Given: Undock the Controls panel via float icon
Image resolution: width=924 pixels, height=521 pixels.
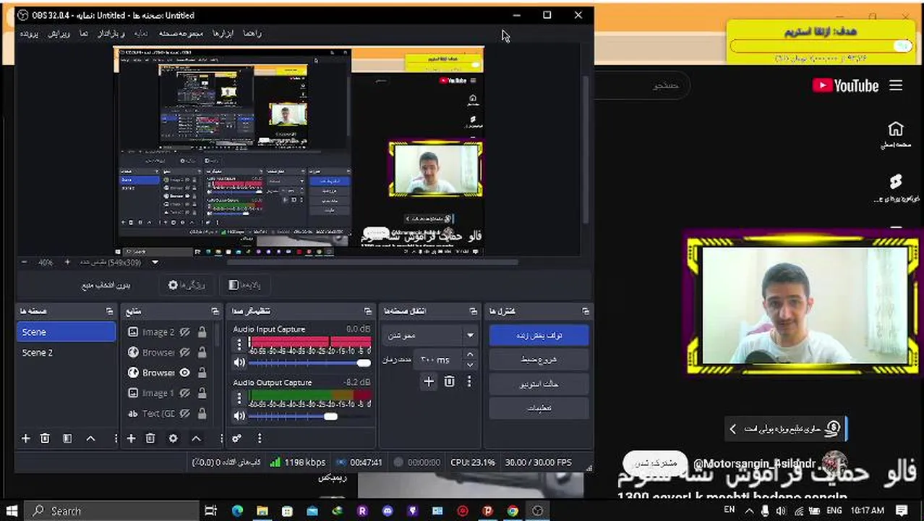Looking at the screenshot, I should [585, 311].
